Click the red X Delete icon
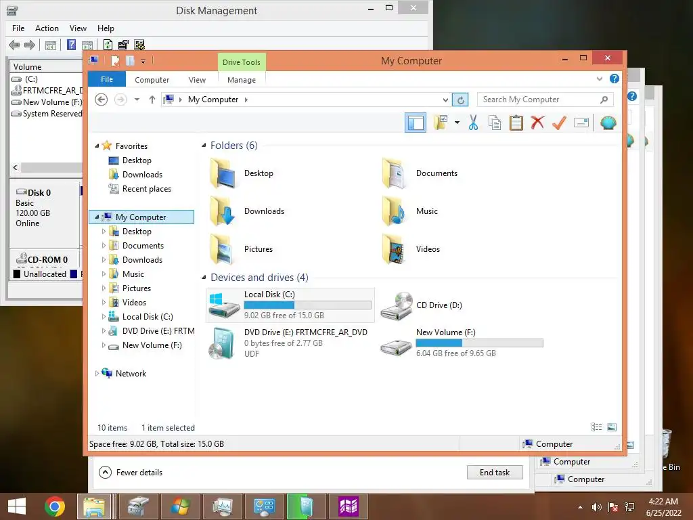This screenshot has height=520, width=693. tap(537, 123)
